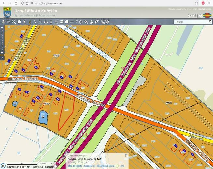
Task: Expand the left side panel arrow
Action: click(x=2, y=58)
